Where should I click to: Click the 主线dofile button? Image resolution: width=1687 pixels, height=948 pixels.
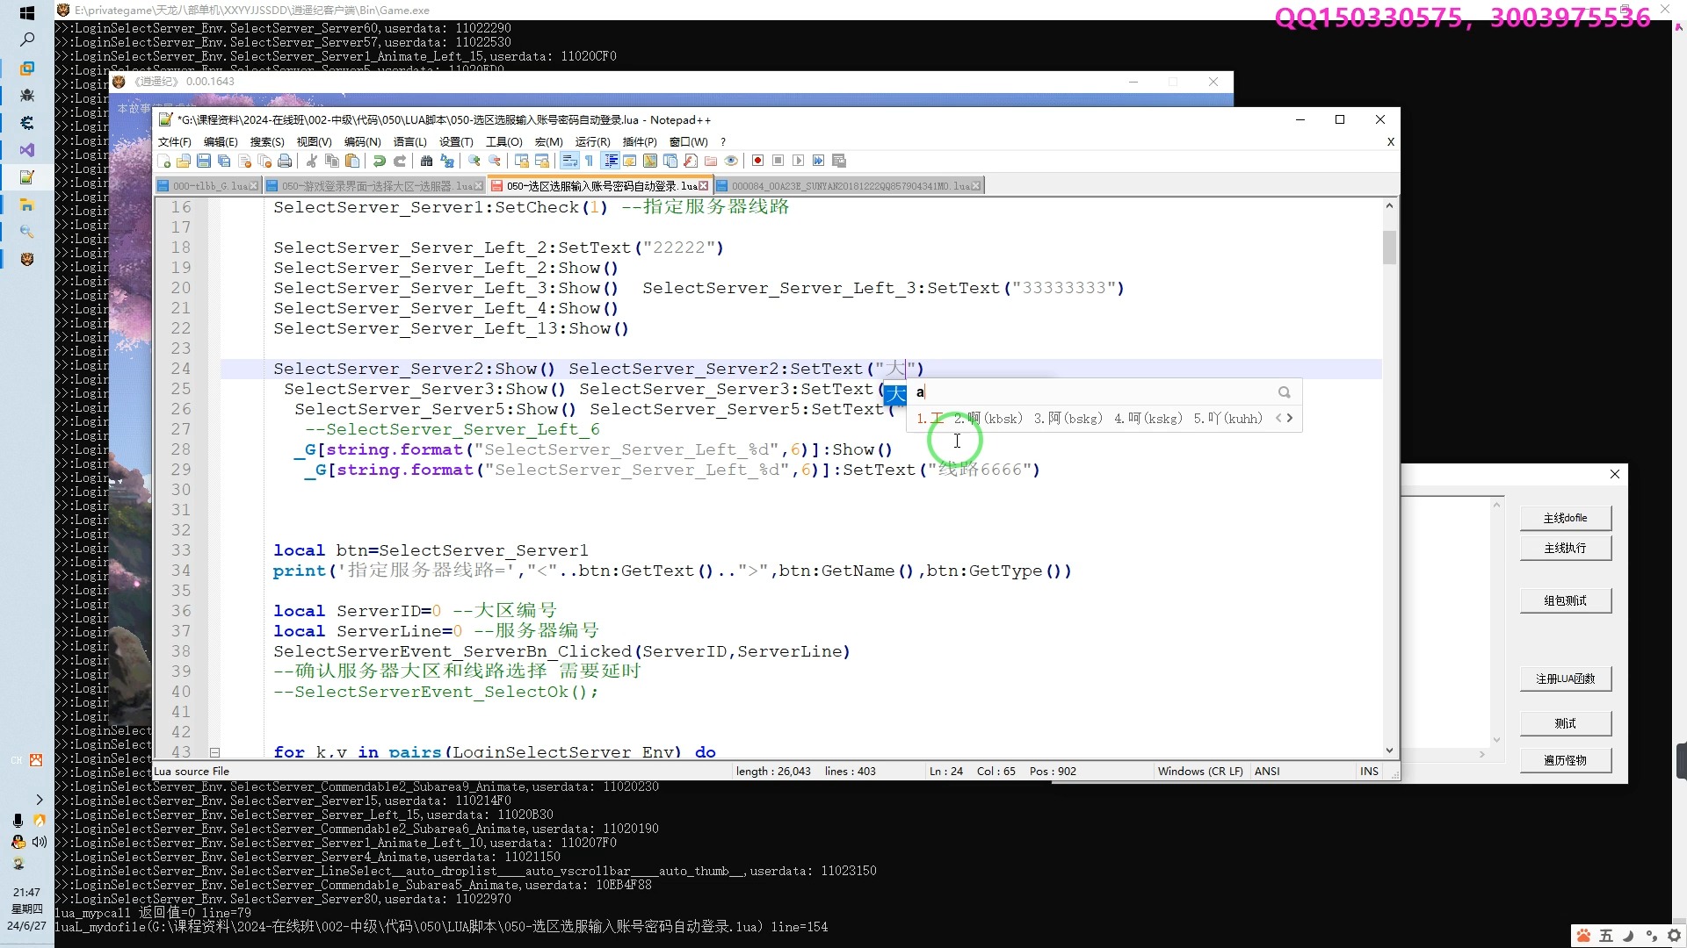click(1565, 518)
